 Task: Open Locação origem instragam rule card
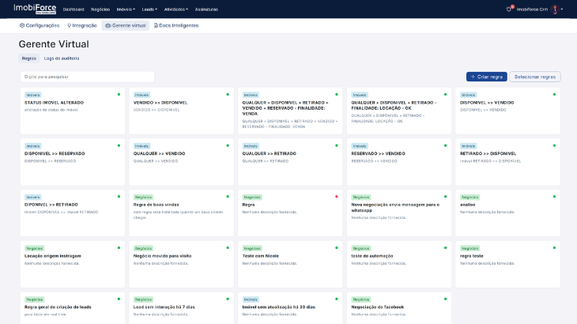(x=73, y=264)
